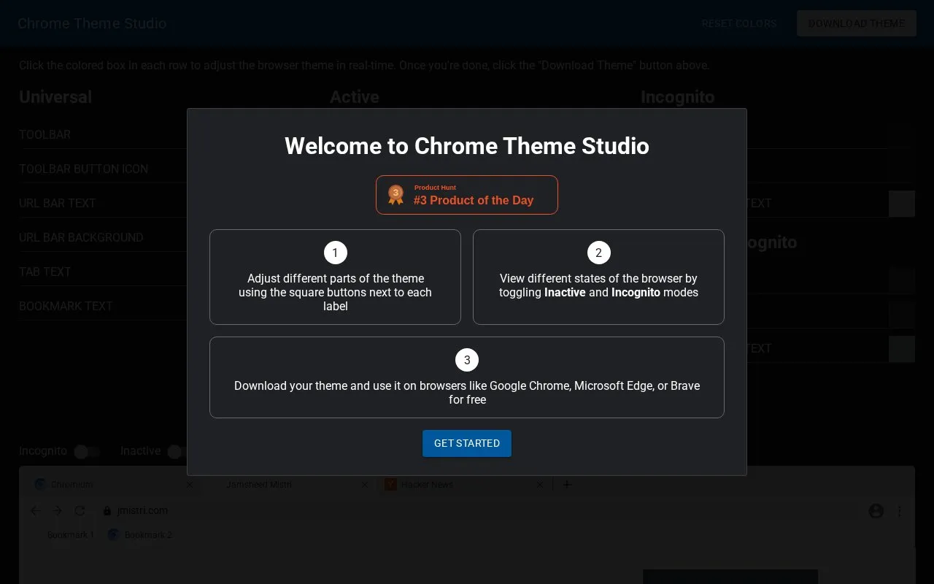This screenshot has width=934, height=584.
Task: Click the reload icon in preview browser
Action: pyautogui.click(x=80, y=511)
